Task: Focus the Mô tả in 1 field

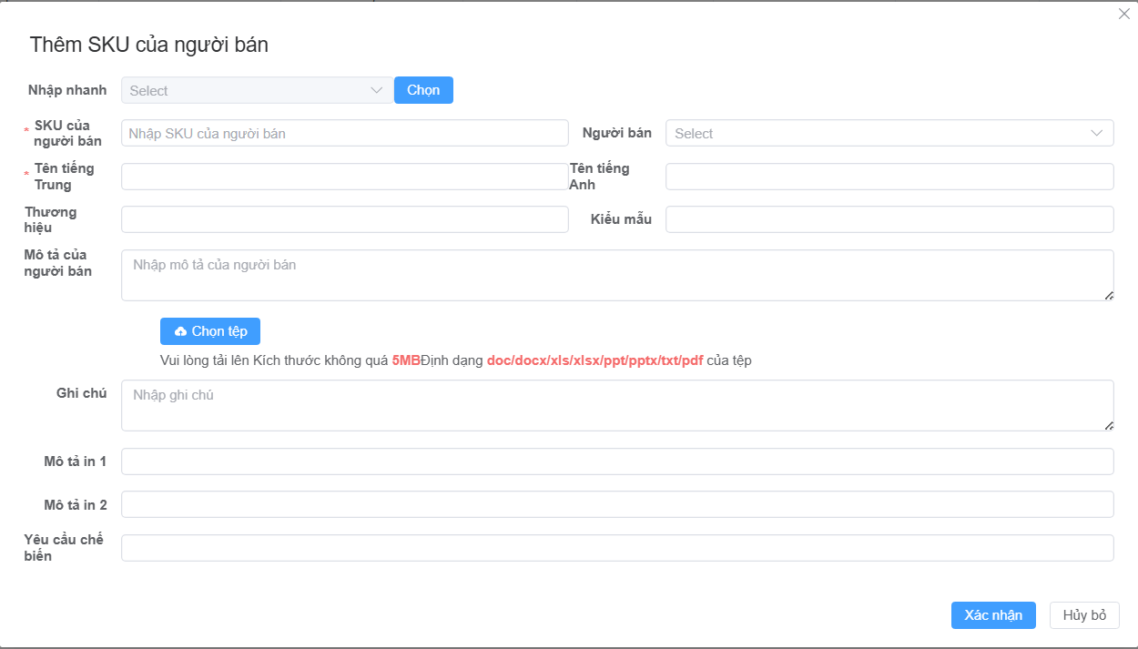Action: pyautogui.click(x=616, y=461)
